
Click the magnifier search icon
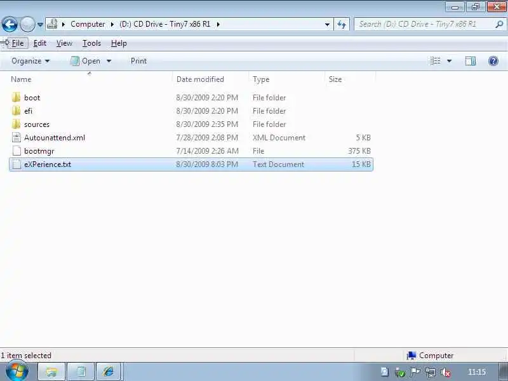click(499, 24)
